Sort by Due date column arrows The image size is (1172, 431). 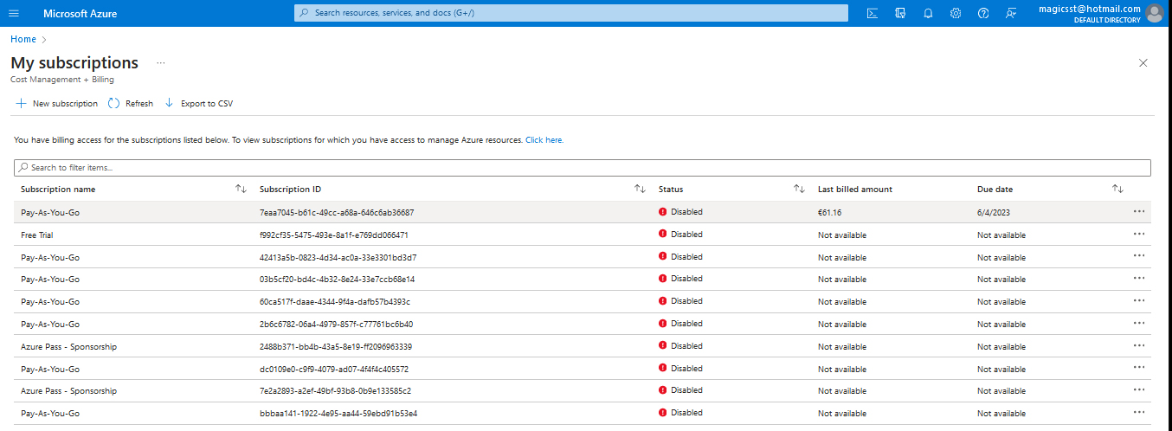pyautogui.click(x=1118, y=189)
